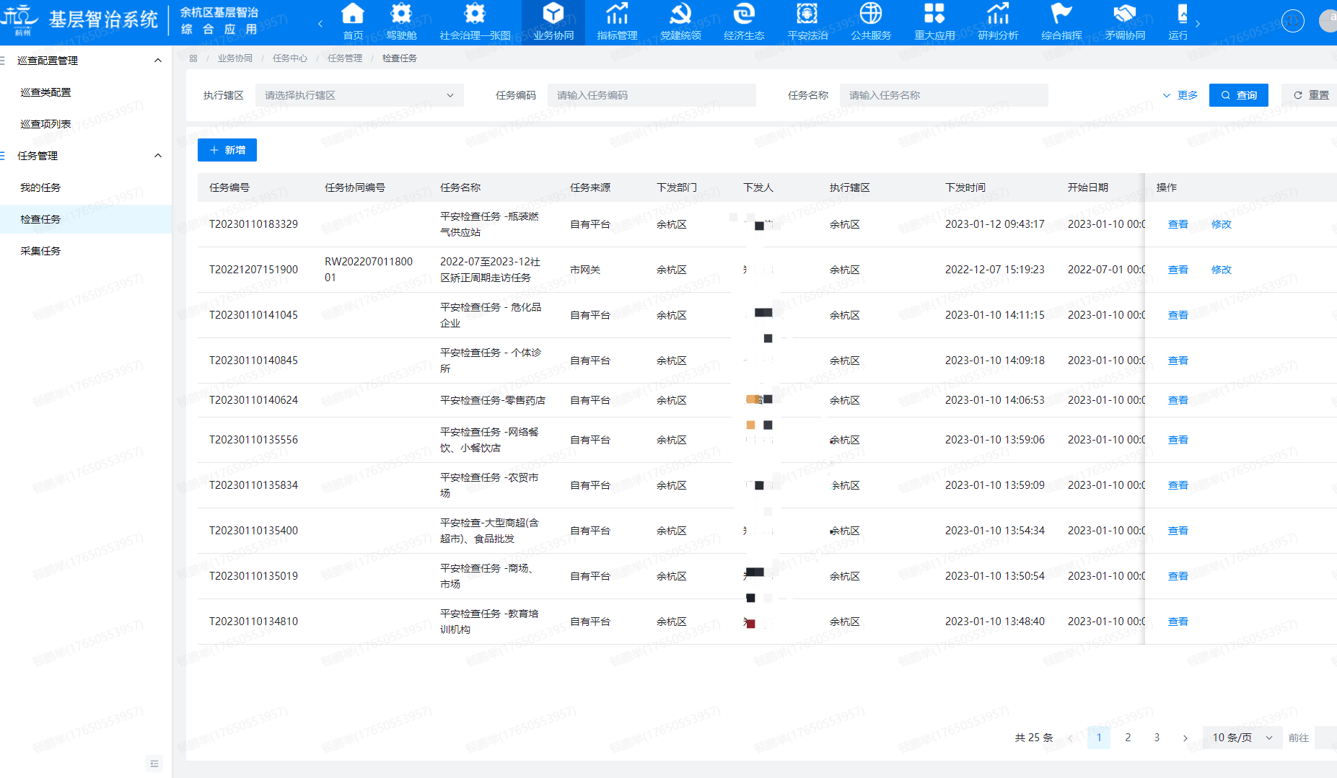Viewport: 1337px width, 778px height.
Task: Click the 下发时间 column header
Action: [965, 187]
